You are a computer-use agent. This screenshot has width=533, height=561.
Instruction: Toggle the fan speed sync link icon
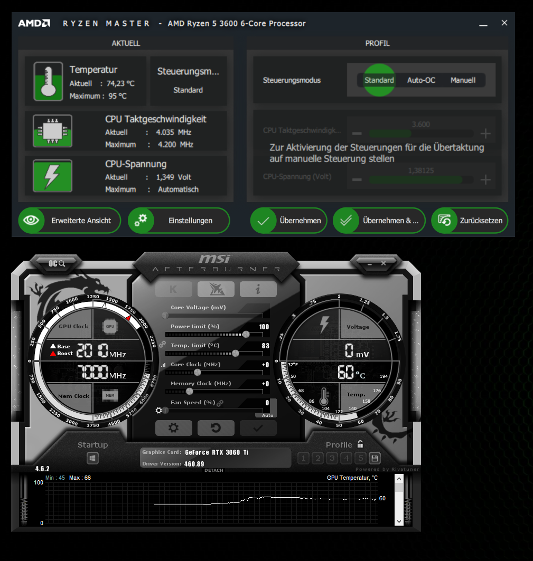click(220, 403)
